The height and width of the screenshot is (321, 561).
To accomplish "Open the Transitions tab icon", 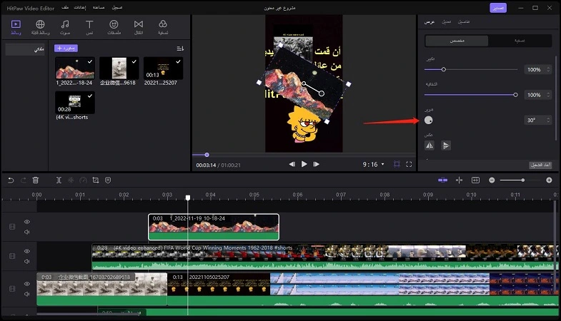I will tap(139, 27).
